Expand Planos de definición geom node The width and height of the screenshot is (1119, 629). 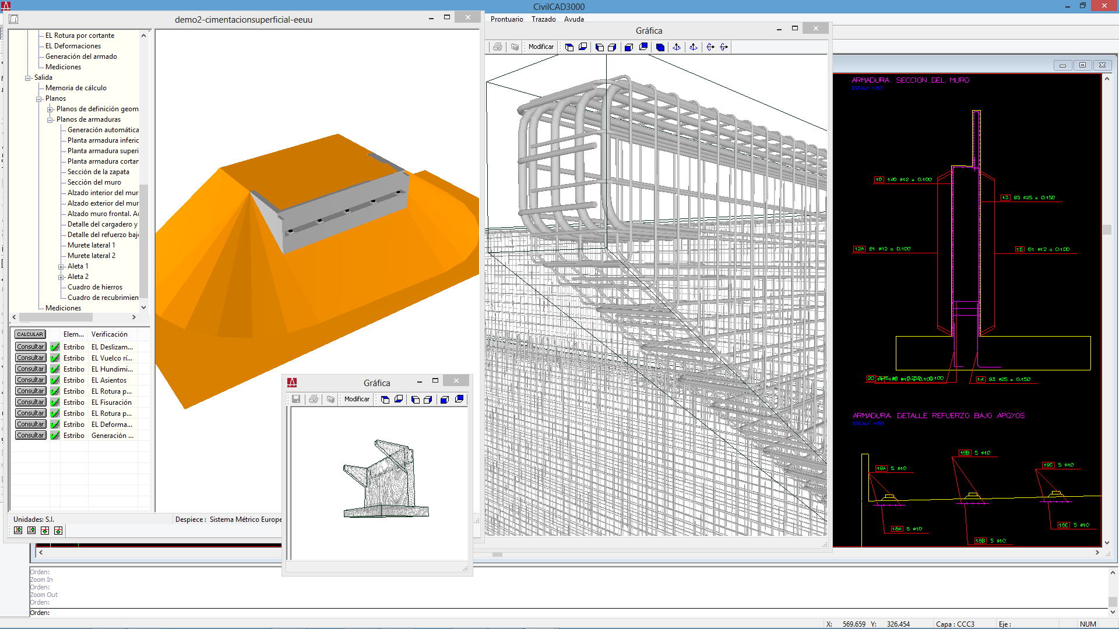point(50,109)
